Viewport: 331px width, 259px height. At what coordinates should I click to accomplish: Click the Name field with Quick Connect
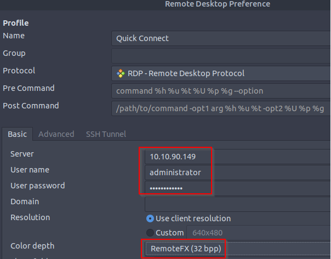(x=220, y=38)
